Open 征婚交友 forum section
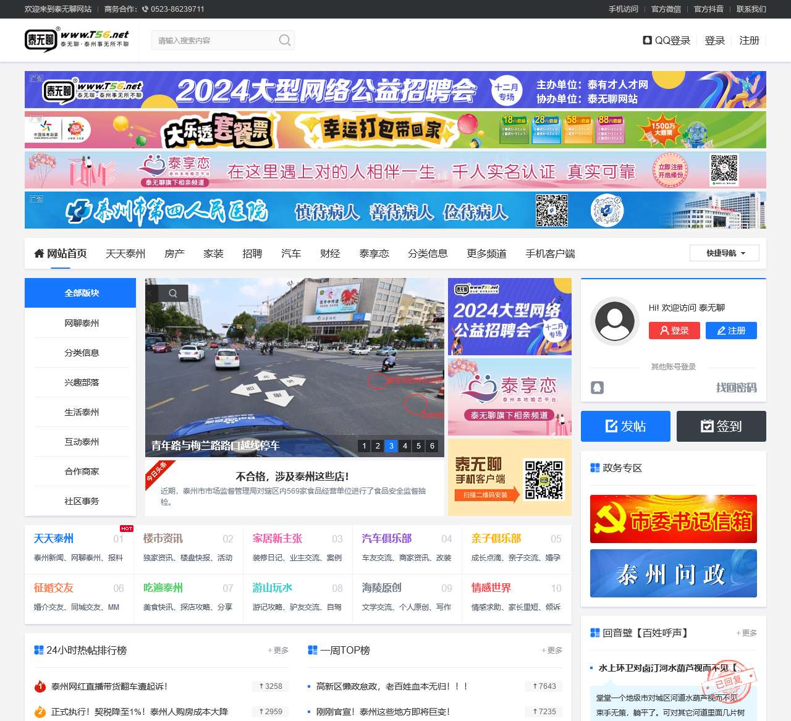The width and height of the screenshot is (791, 721). click(x=53, y=588)
